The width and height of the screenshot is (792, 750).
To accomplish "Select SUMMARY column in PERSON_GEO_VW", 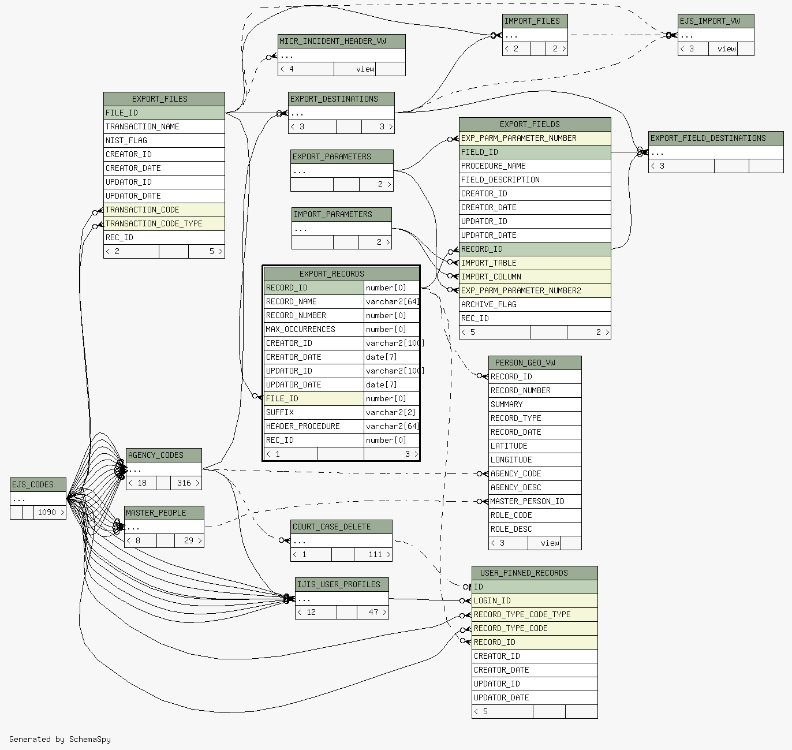I will 535,404.
